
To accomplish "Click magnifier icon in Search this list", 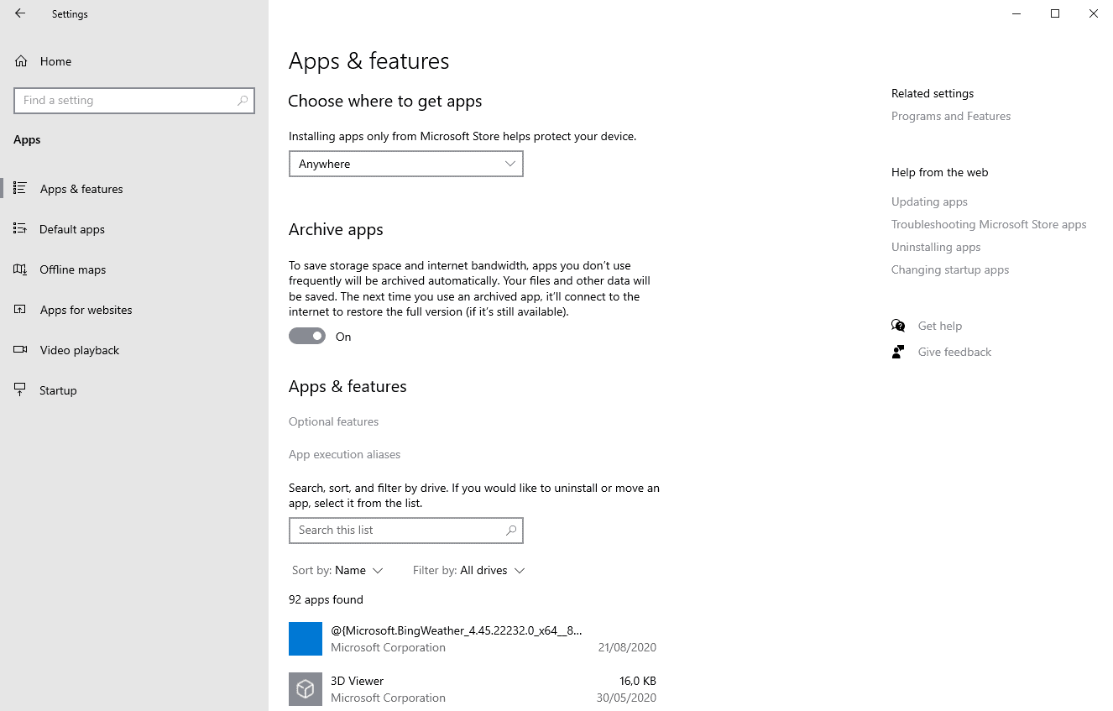I will pos(510,531).
